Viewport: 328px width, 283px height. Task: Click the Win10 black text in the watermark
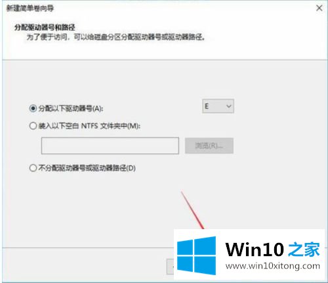(x=255, y=250)
